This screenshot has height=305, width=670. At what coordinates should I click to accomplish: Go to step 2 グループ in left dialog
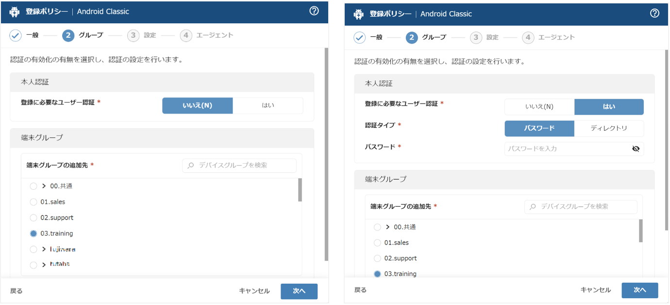click(83, 35)
